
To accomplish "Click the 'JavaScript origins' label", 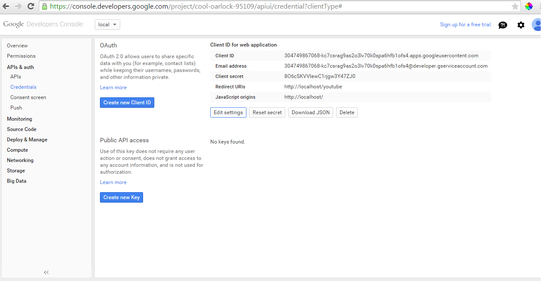I will [235, 97].
